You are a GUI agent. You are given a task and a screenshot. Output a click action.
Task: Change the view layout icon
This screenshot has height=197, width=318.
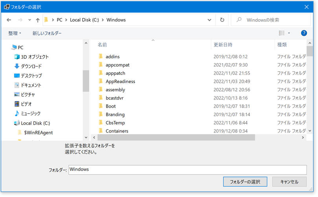tap(282, 33)
